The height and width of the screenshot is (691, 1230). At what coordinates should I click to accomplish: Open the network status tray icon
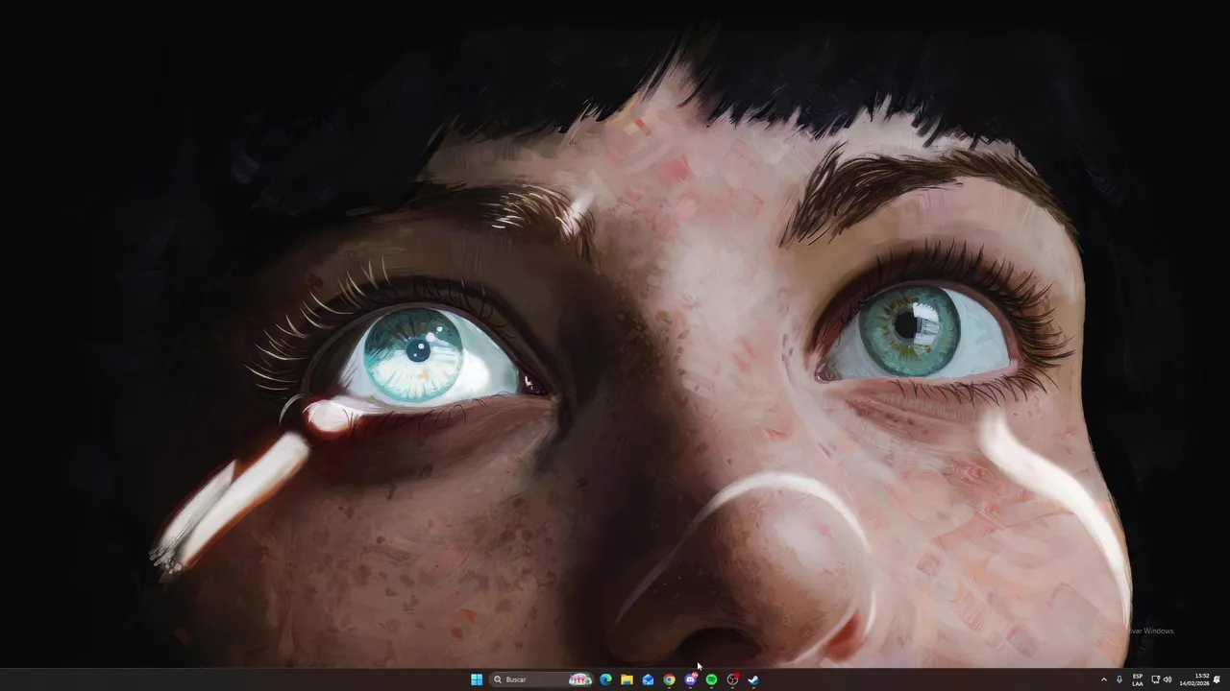[1155, 679]
